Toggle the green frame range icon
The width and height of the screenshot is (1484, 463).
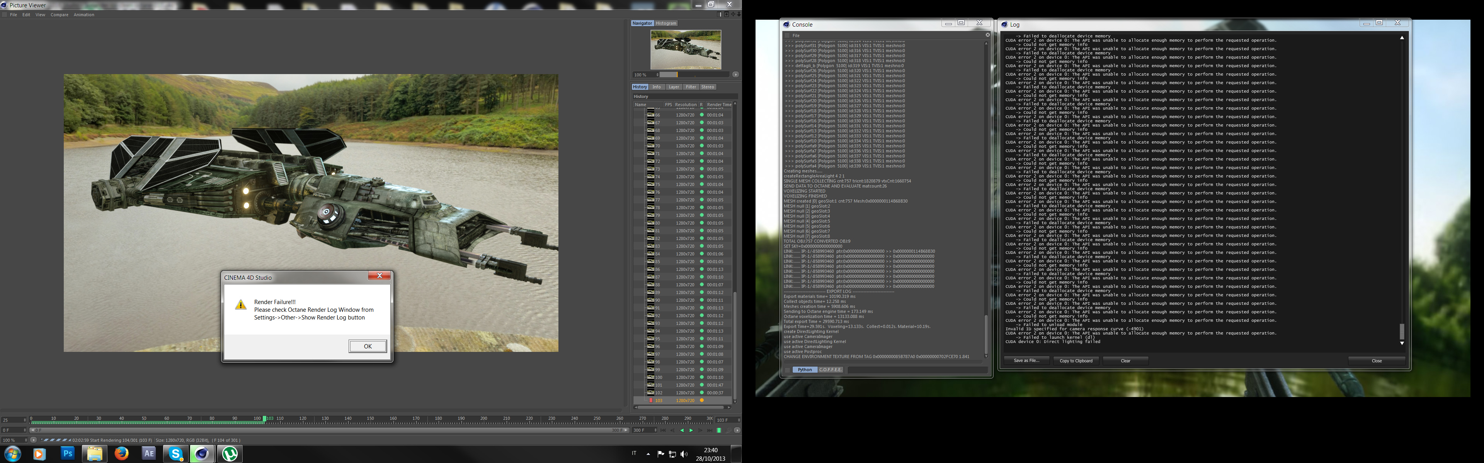point(719,430)
